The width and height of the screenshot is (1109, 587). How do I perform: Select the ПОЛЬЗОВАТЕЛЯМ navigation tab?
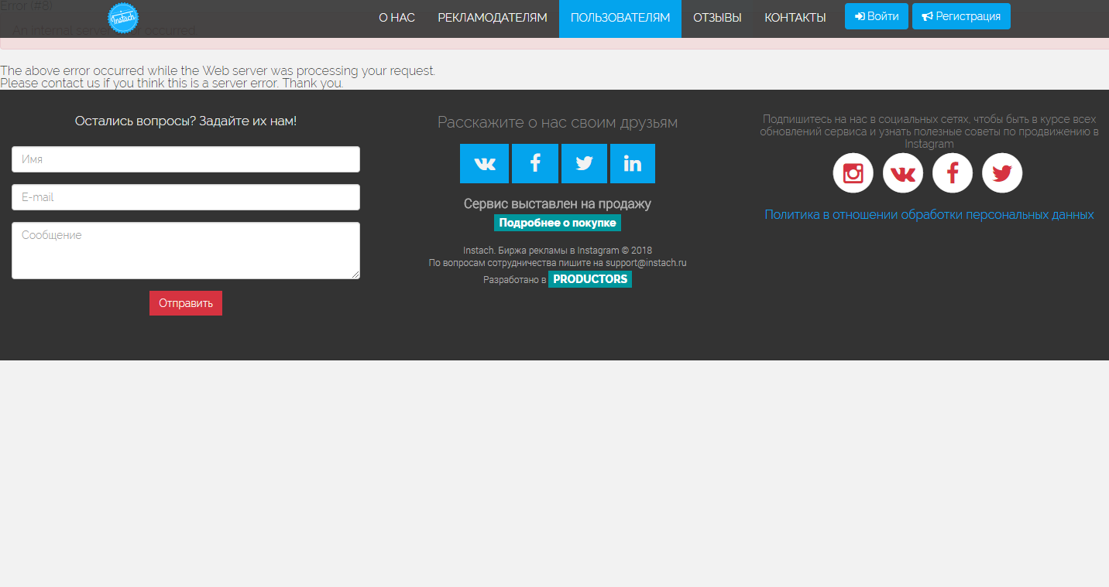point(620,18)
